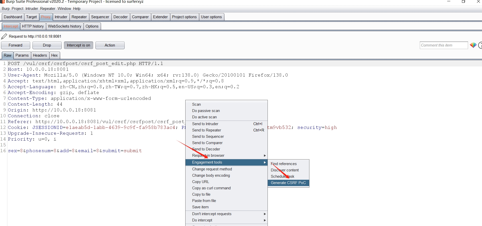The width and height of the screenshot is (482, 226).
Task: Open the Window menu
Action: coord(64,9)
